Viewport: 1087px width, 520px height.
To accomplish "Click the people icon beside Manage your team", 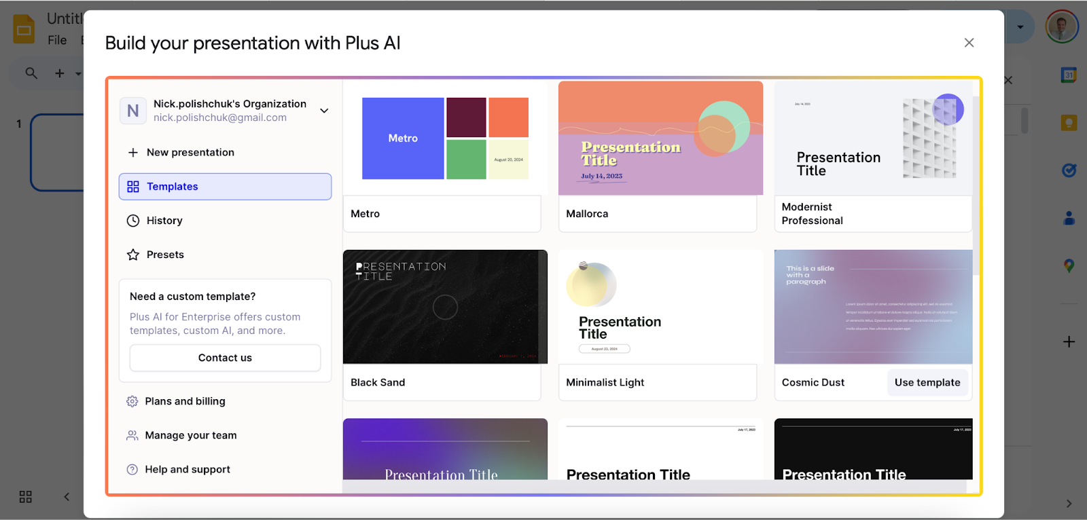I will coord(132,435).
